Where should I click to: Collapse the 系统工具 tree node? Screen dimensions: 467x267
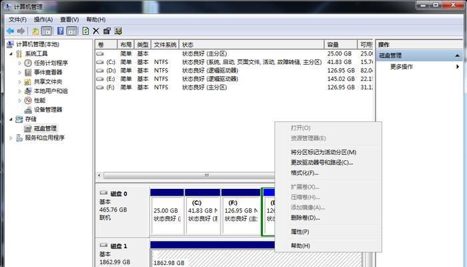11,54
